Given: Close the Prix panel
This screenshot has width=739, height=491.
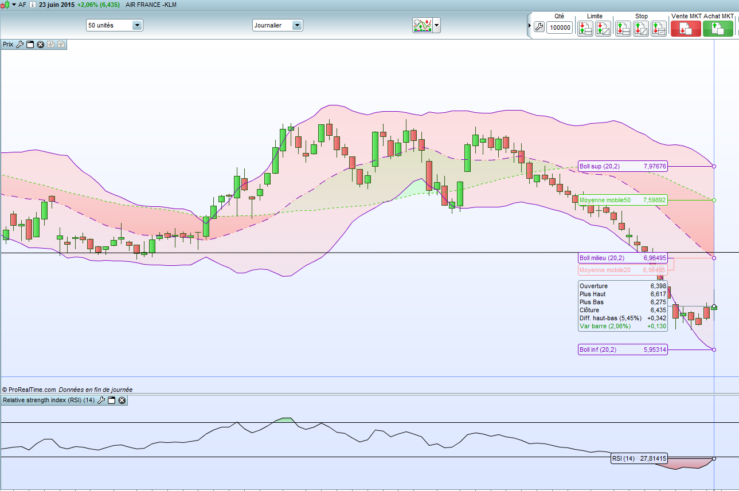Looking at the screenshot, I should point(40,44).
